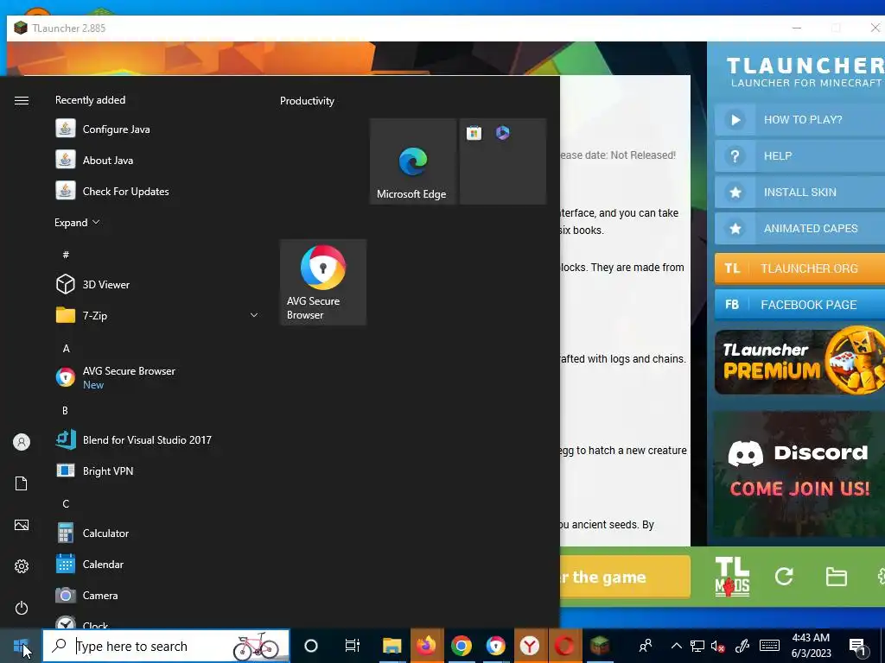Click the TLauncher Premium banner
The image size is (885, 663).
coord(799,362)
